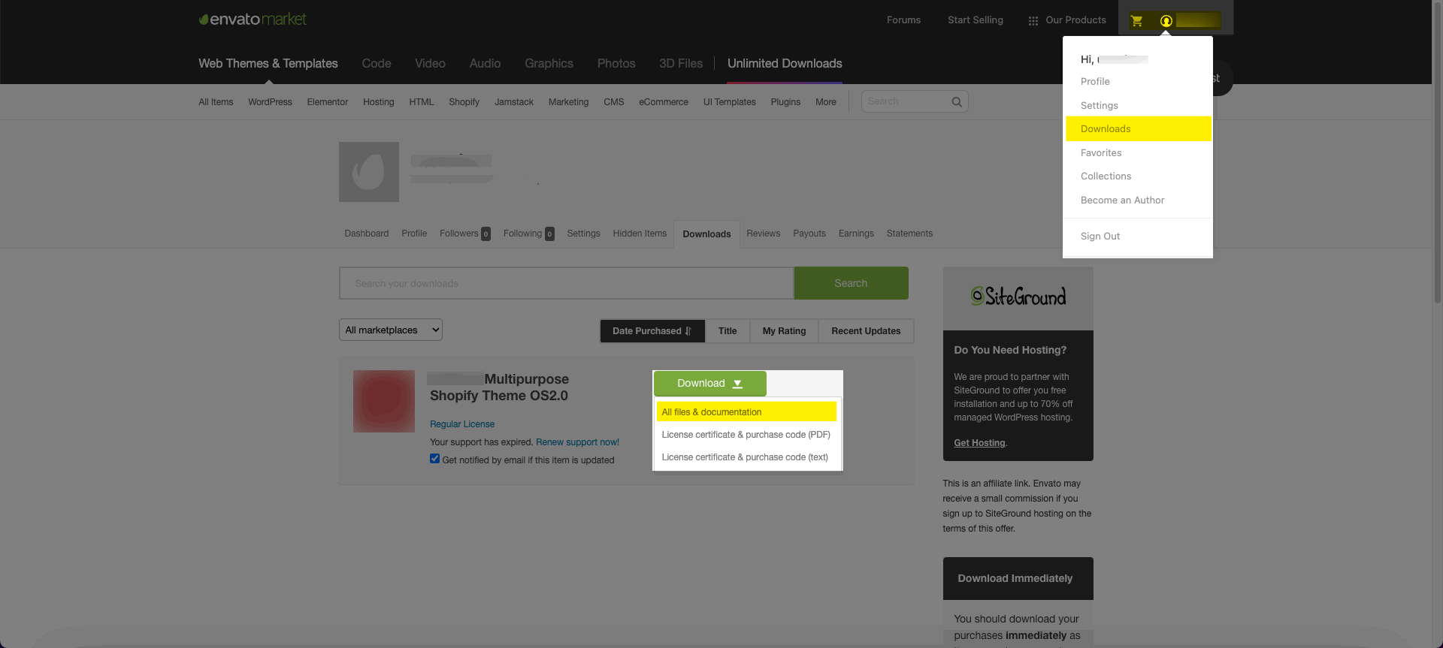This screenshot has height=648, width=1443.
Task: Open the Shopify theme item thumbnail
Action: [384, 401]
